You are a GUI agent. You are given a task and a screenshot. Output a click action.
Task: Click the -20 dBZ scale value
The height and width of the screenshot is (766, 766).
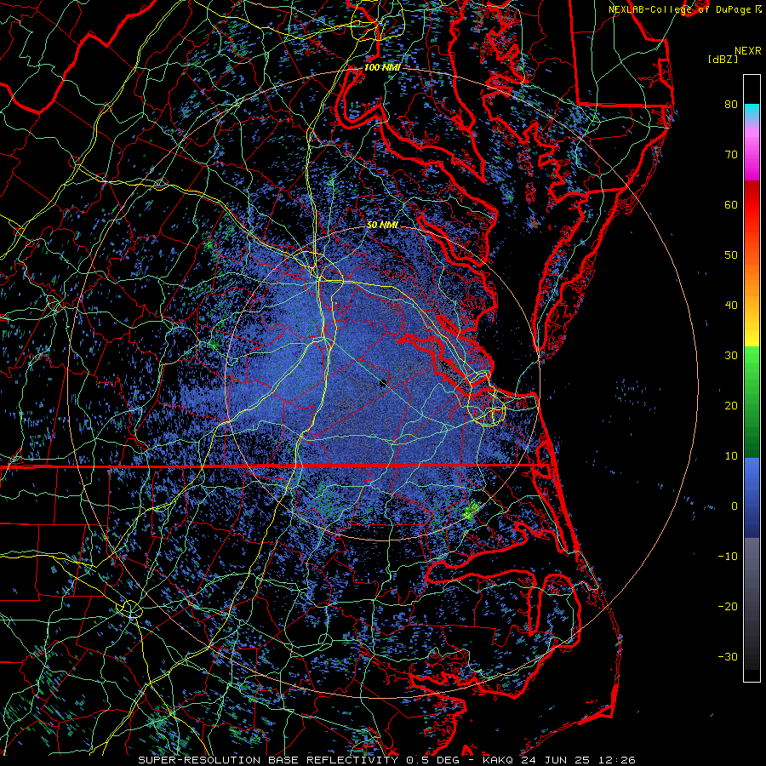coord(728,607)
